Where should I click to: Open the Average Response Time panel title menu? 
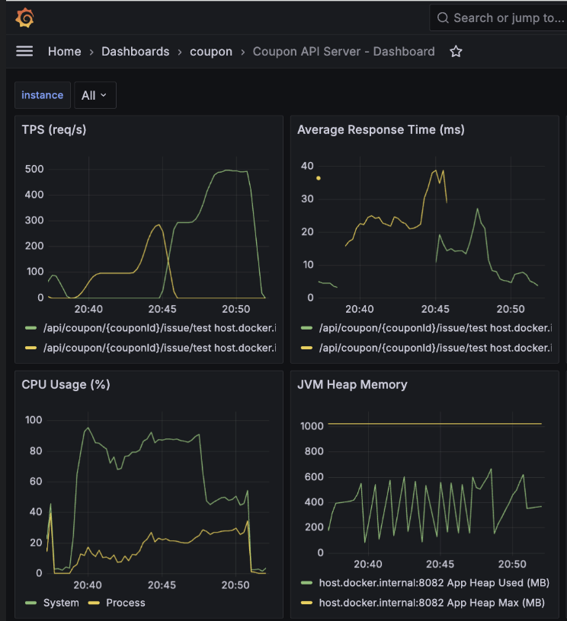point(380,129)
